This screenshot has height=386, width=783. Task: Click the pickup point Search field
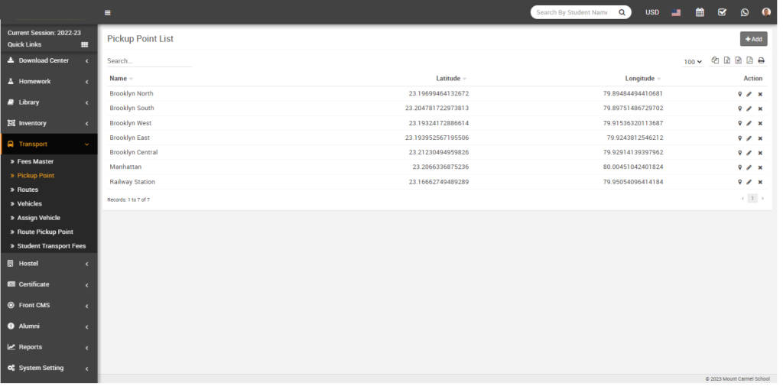[x=149, y=60]
